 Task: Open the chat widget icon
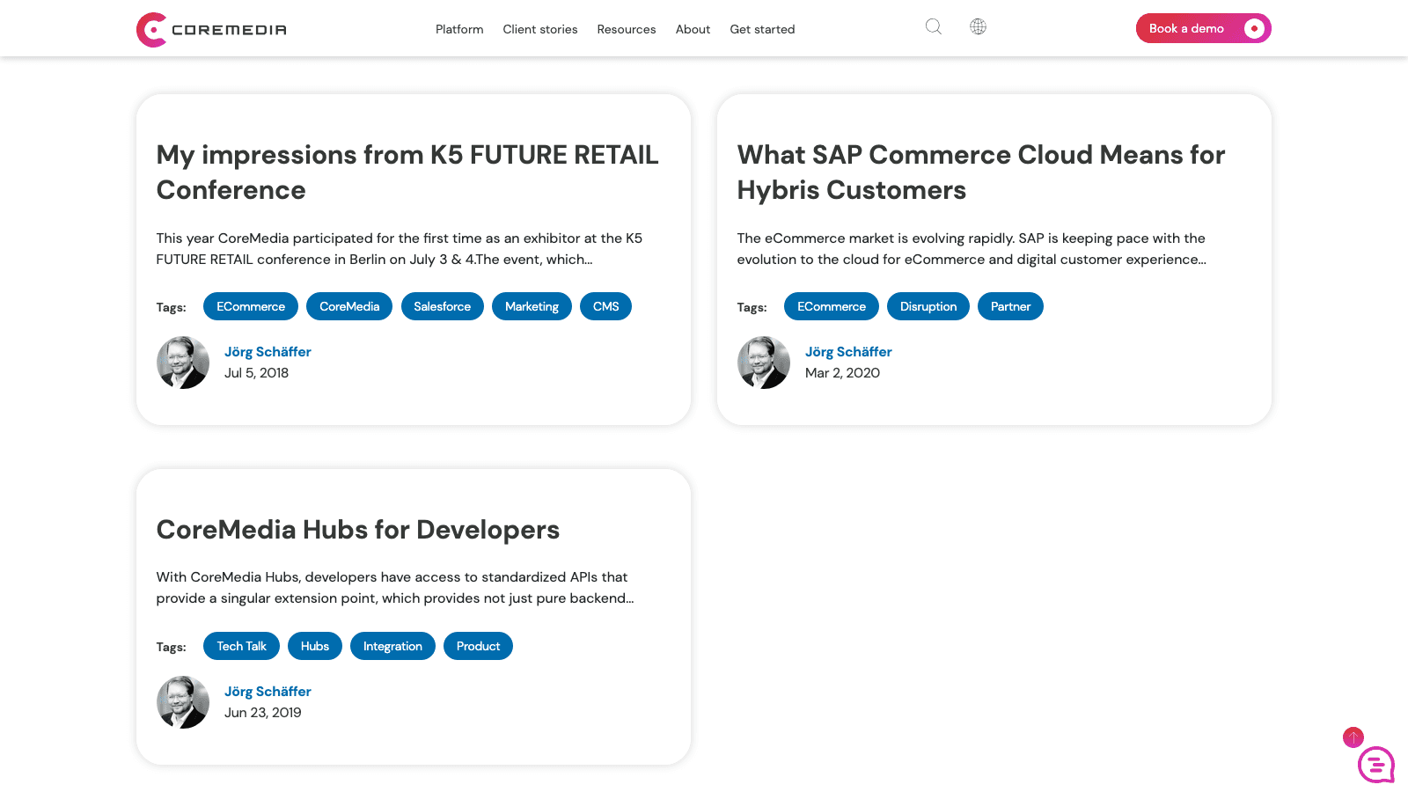point(1376,765)
